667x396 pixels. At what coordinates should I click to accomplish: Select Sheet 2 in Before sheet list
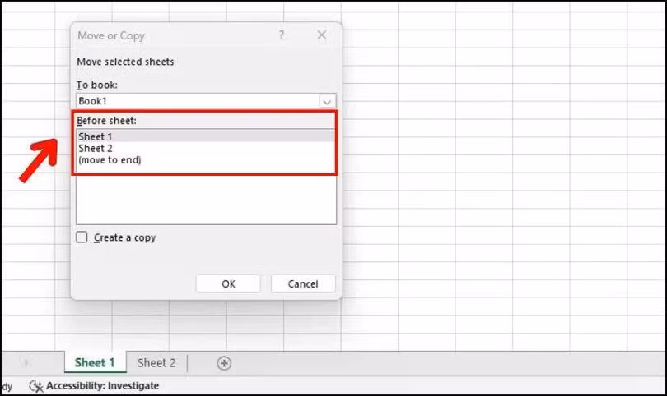[206, 148]
